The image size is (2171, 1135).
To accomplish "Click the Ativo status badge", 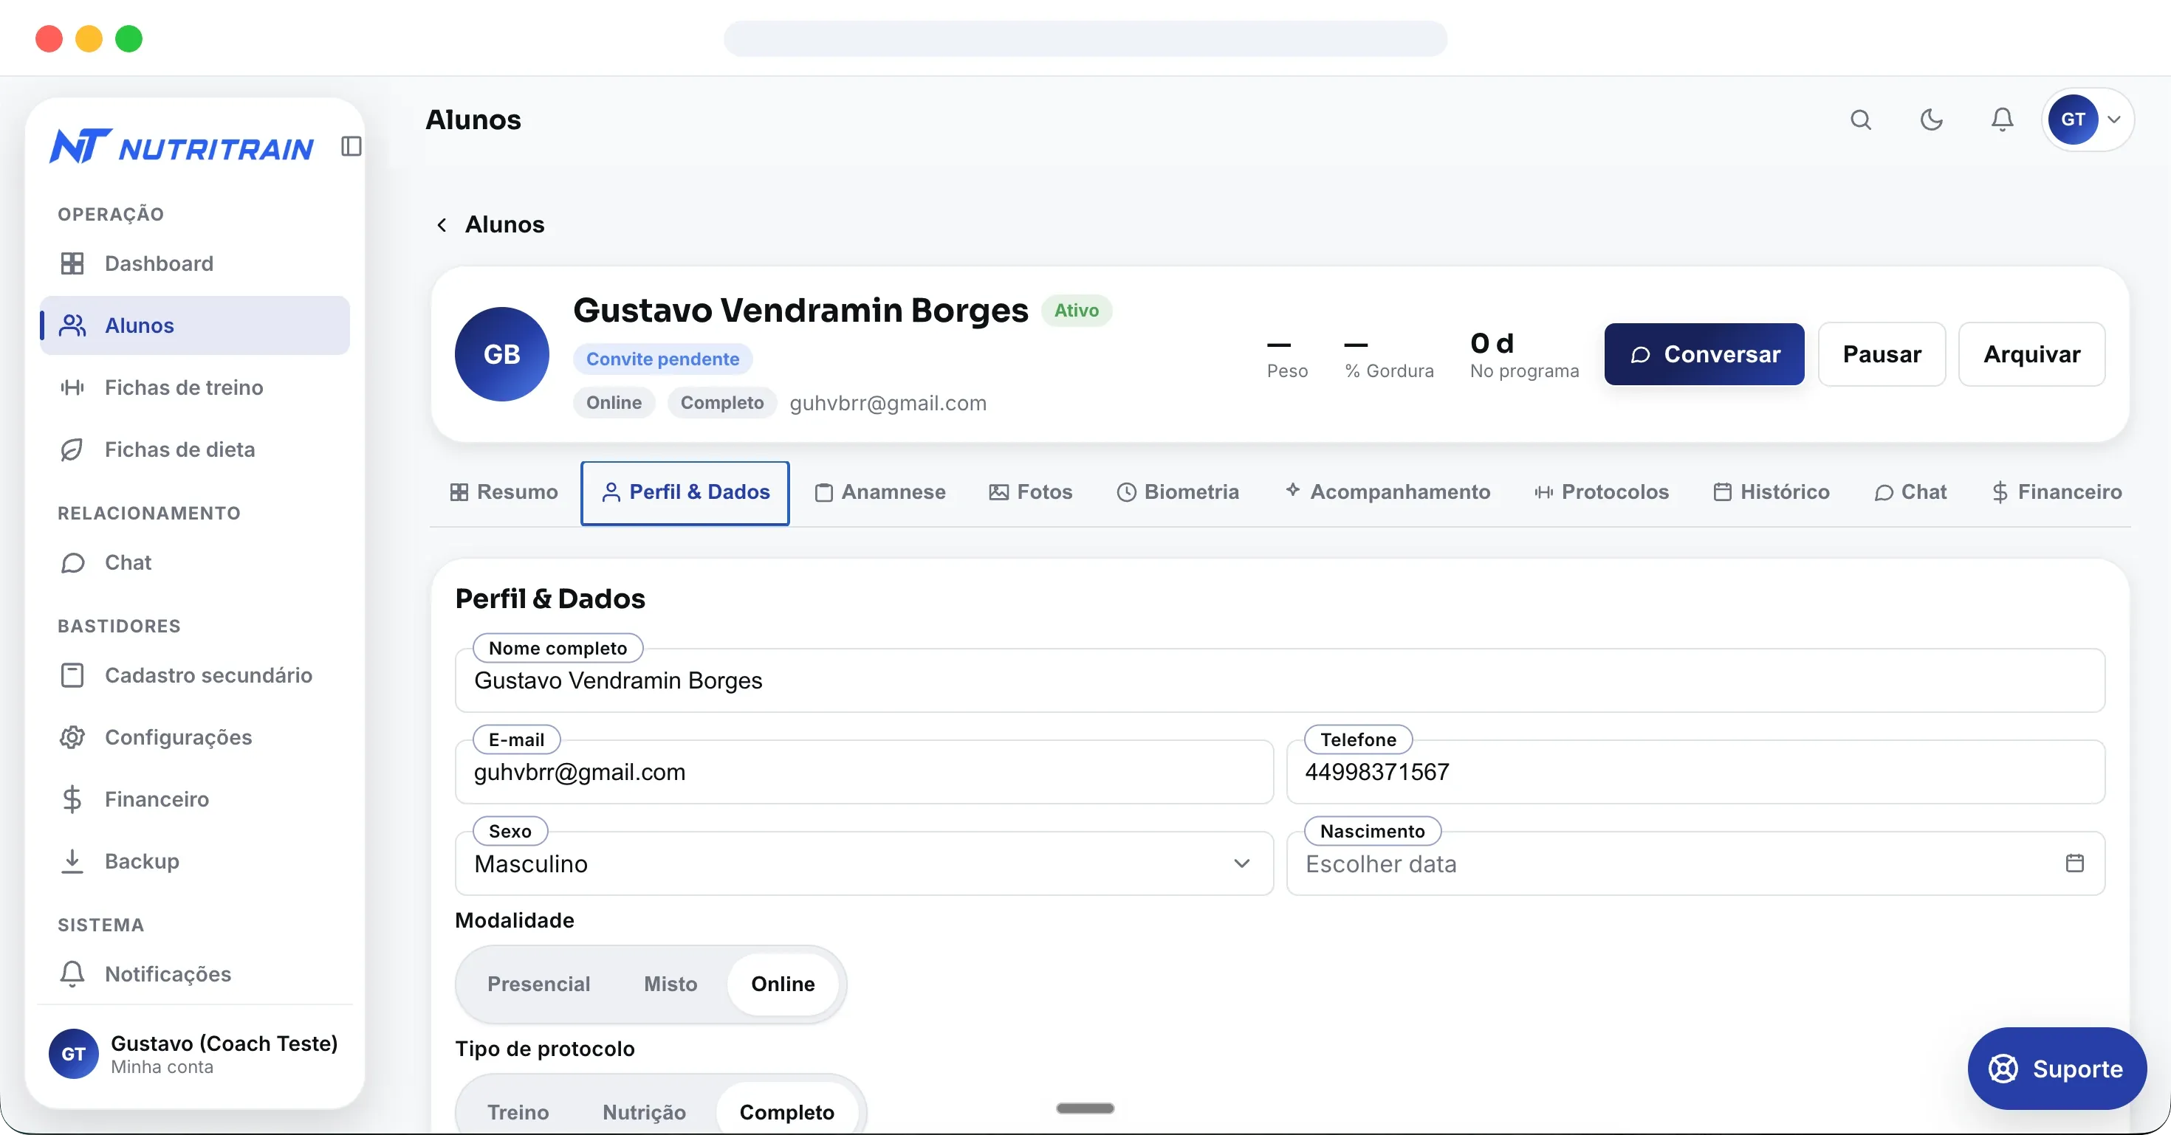I will pos(1076,311).
